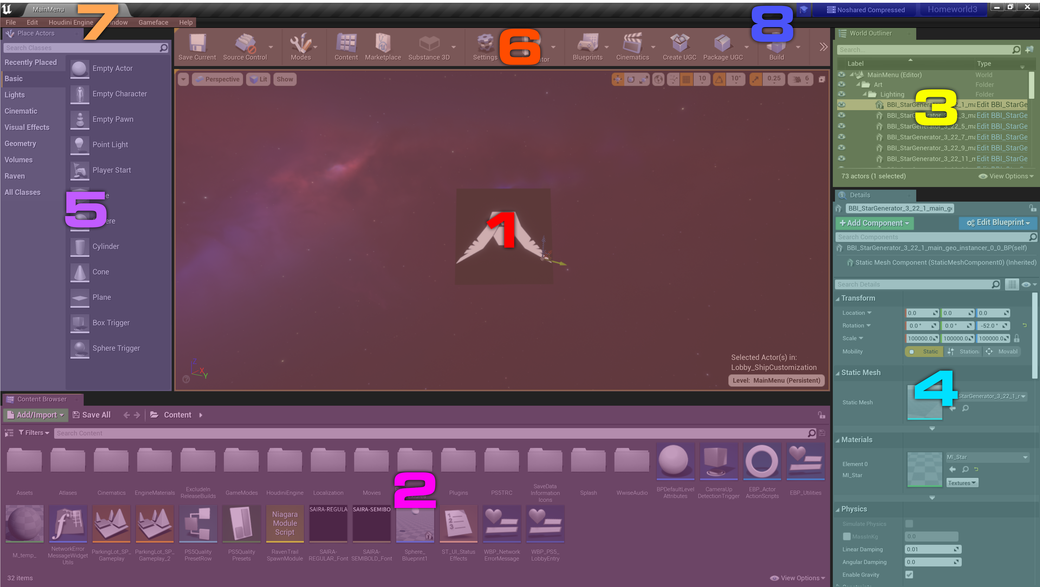The image size is (1040, 587).
Task: Click the Edit Blueprint button
Action: click(998, 223)
